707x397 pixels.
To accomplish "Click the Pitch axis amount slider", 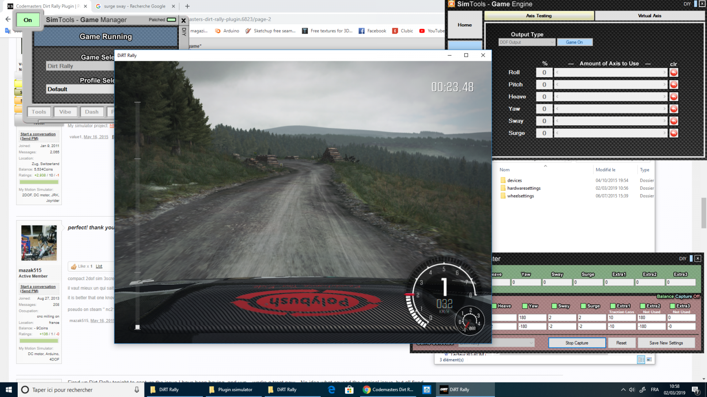I will [x=611, y=84].
